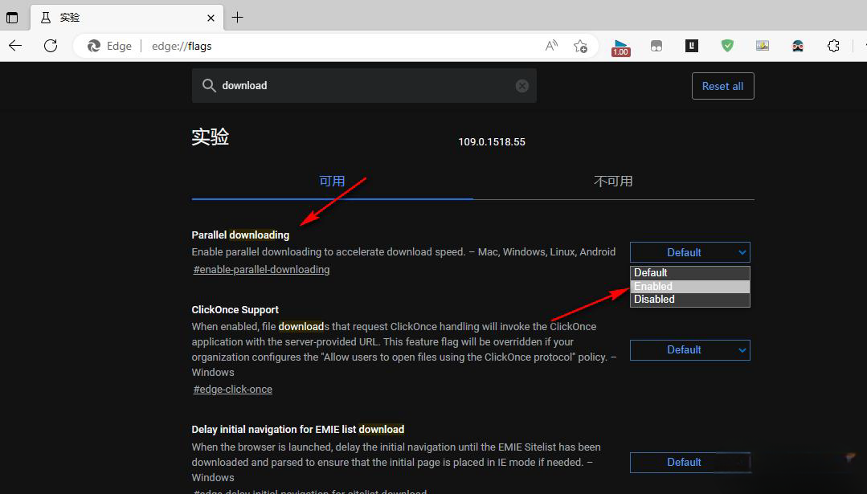Add this page to favorites
Screen dimensions: 867x494
580,46
